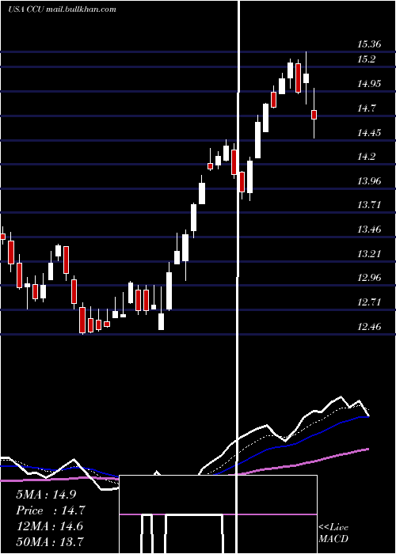Screen dimensions: 396x554
Task: Click the 13.21 price axis label
Action: point(369,254)
